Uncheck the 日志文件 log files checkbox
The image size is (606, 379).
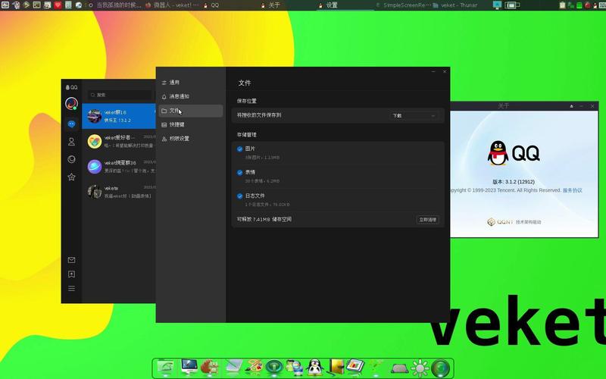tap(239, 196)
